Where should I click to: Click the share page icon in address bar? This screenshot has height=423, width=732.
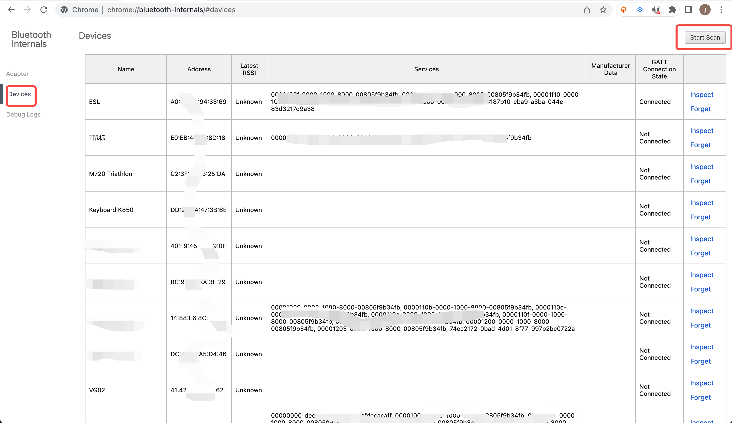point(587,10)
